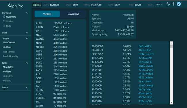The height and width of the screenshot is (108, 187).
Task: Open the USD currency dropdown
Action: pos(159,5)
